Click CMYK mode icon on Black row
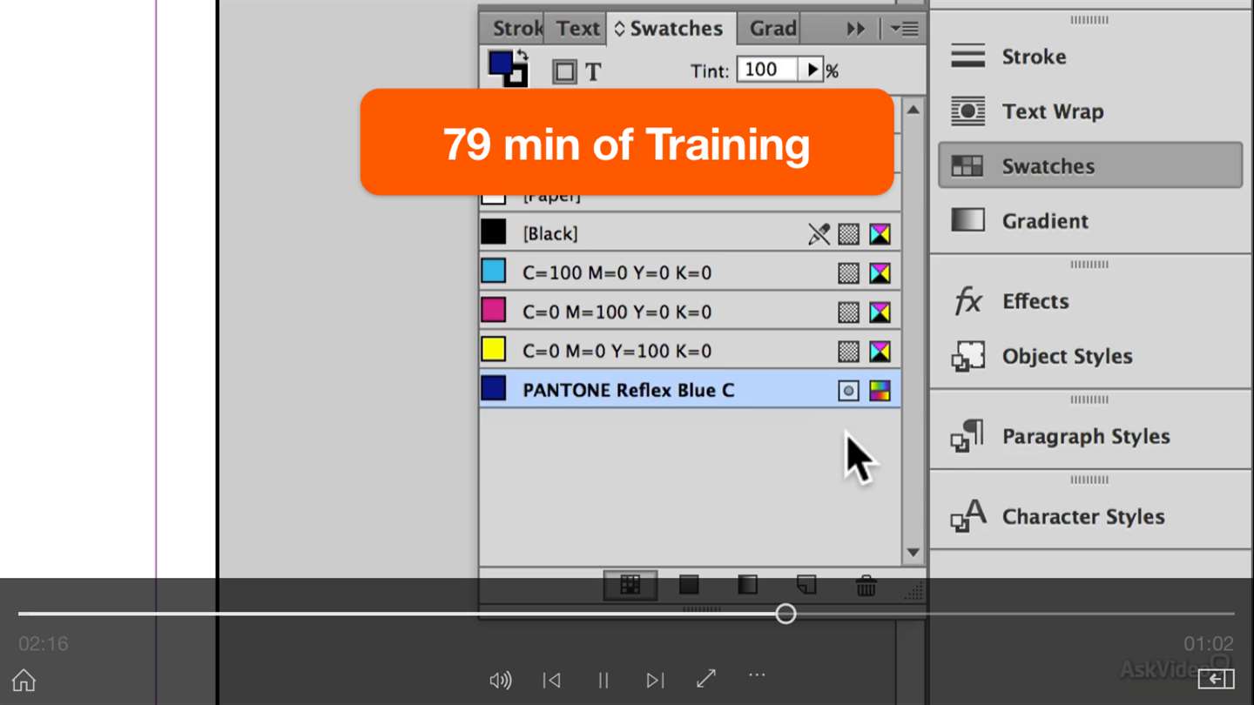The image size is (1254, 705). pos(880,233)
